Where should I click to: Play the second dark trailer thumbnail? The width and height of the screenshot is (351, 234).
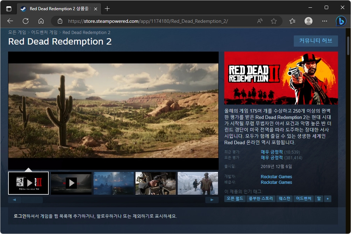[x=71, y=183]
